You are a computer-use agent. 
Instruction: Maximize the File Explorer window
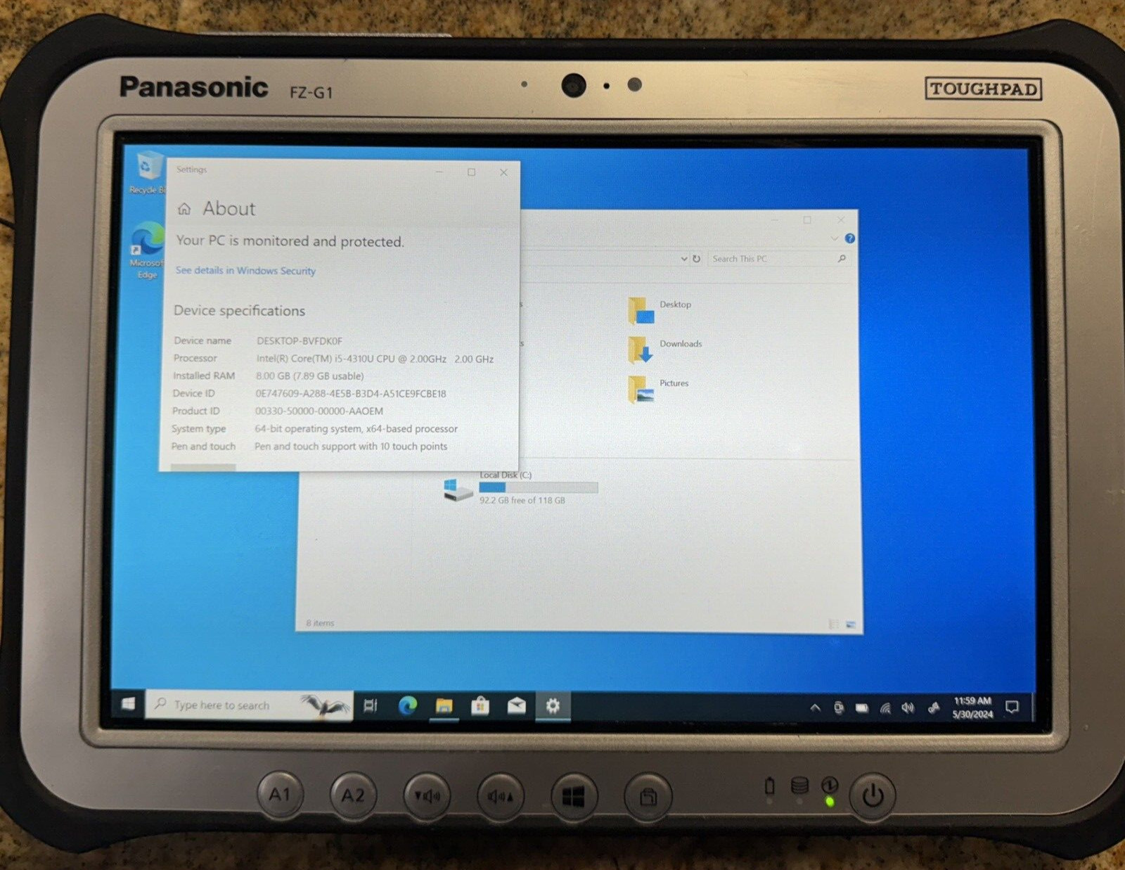(807, 220)
